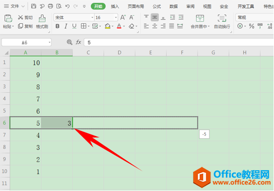Screen dimensions: 274x191
Task: Click the Start (开始) tab button
Action: tap(98, 6)
